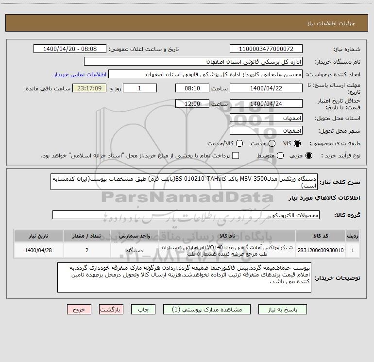This screenshot has width=374, height=362.
Task: Click the چاپ print button
Action: pyautogui.click(x=143, y=310)
